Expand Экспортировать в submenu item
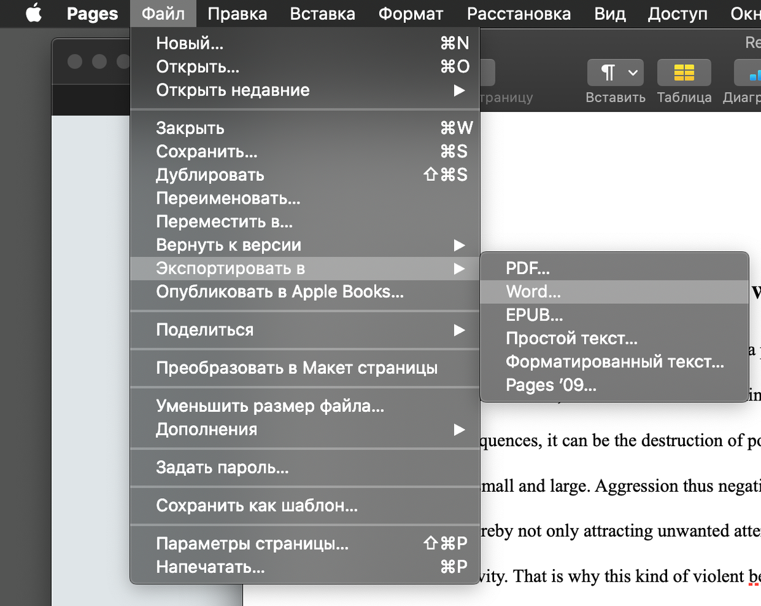Screen dimensions: 761x606 click(x=304, y=268)
